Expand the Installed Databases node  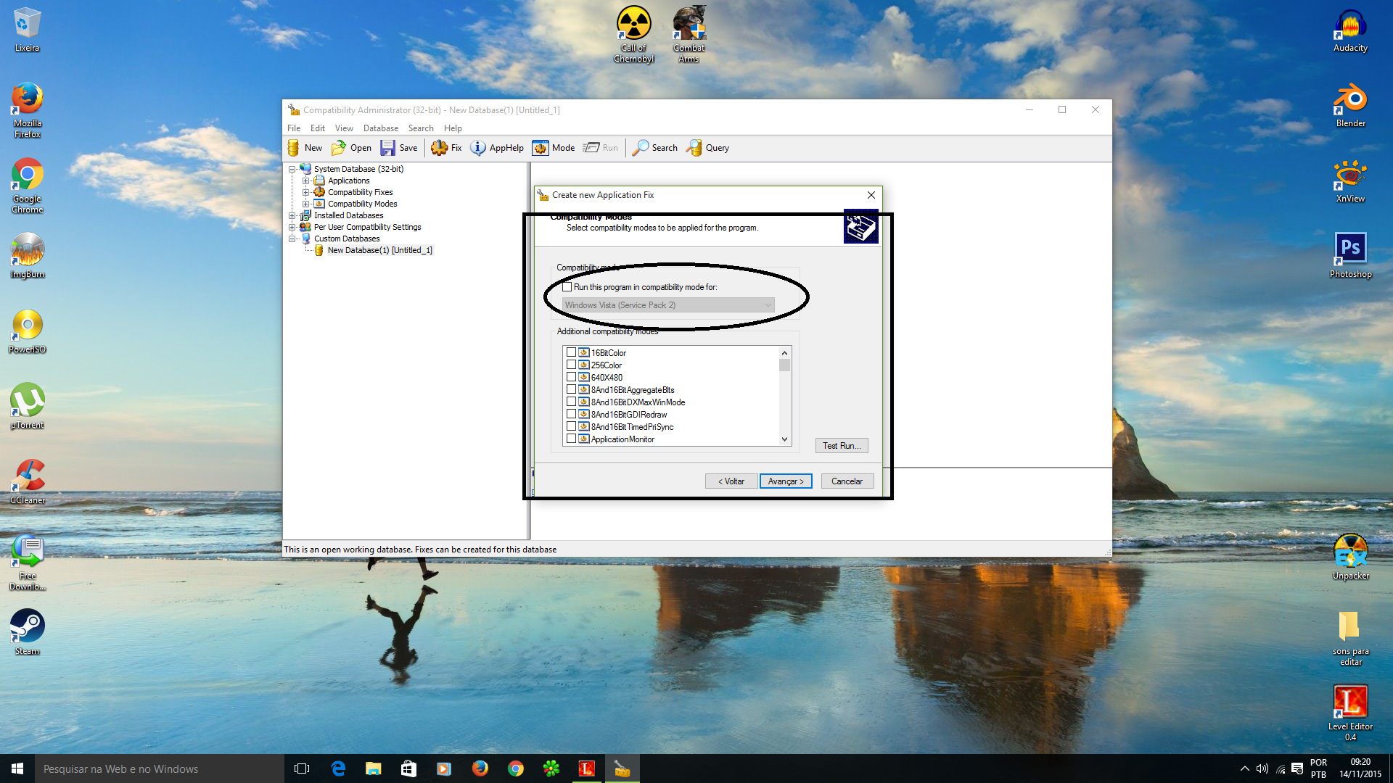tap(292, 215)
